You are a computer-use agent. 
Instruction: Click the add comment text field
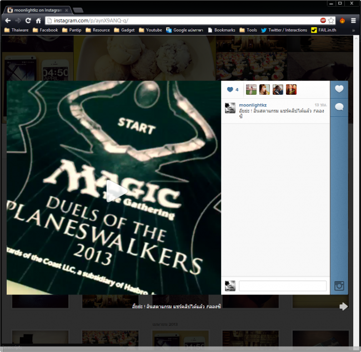tap(283, 286)
